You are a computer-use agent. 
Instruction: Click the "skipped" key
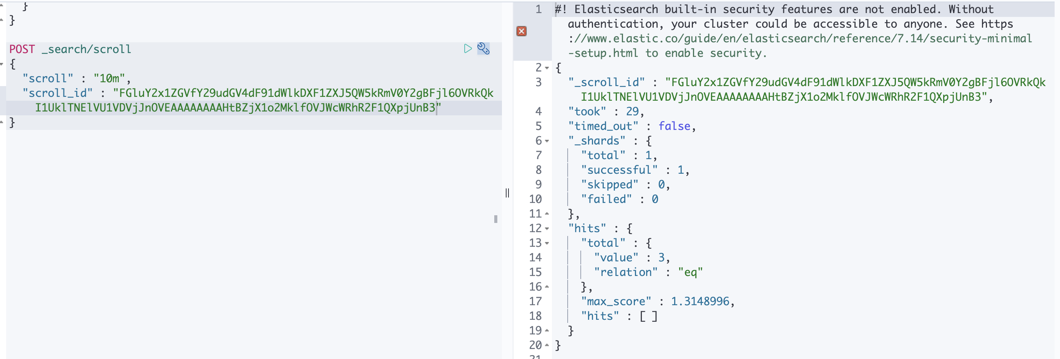(610, 184)
